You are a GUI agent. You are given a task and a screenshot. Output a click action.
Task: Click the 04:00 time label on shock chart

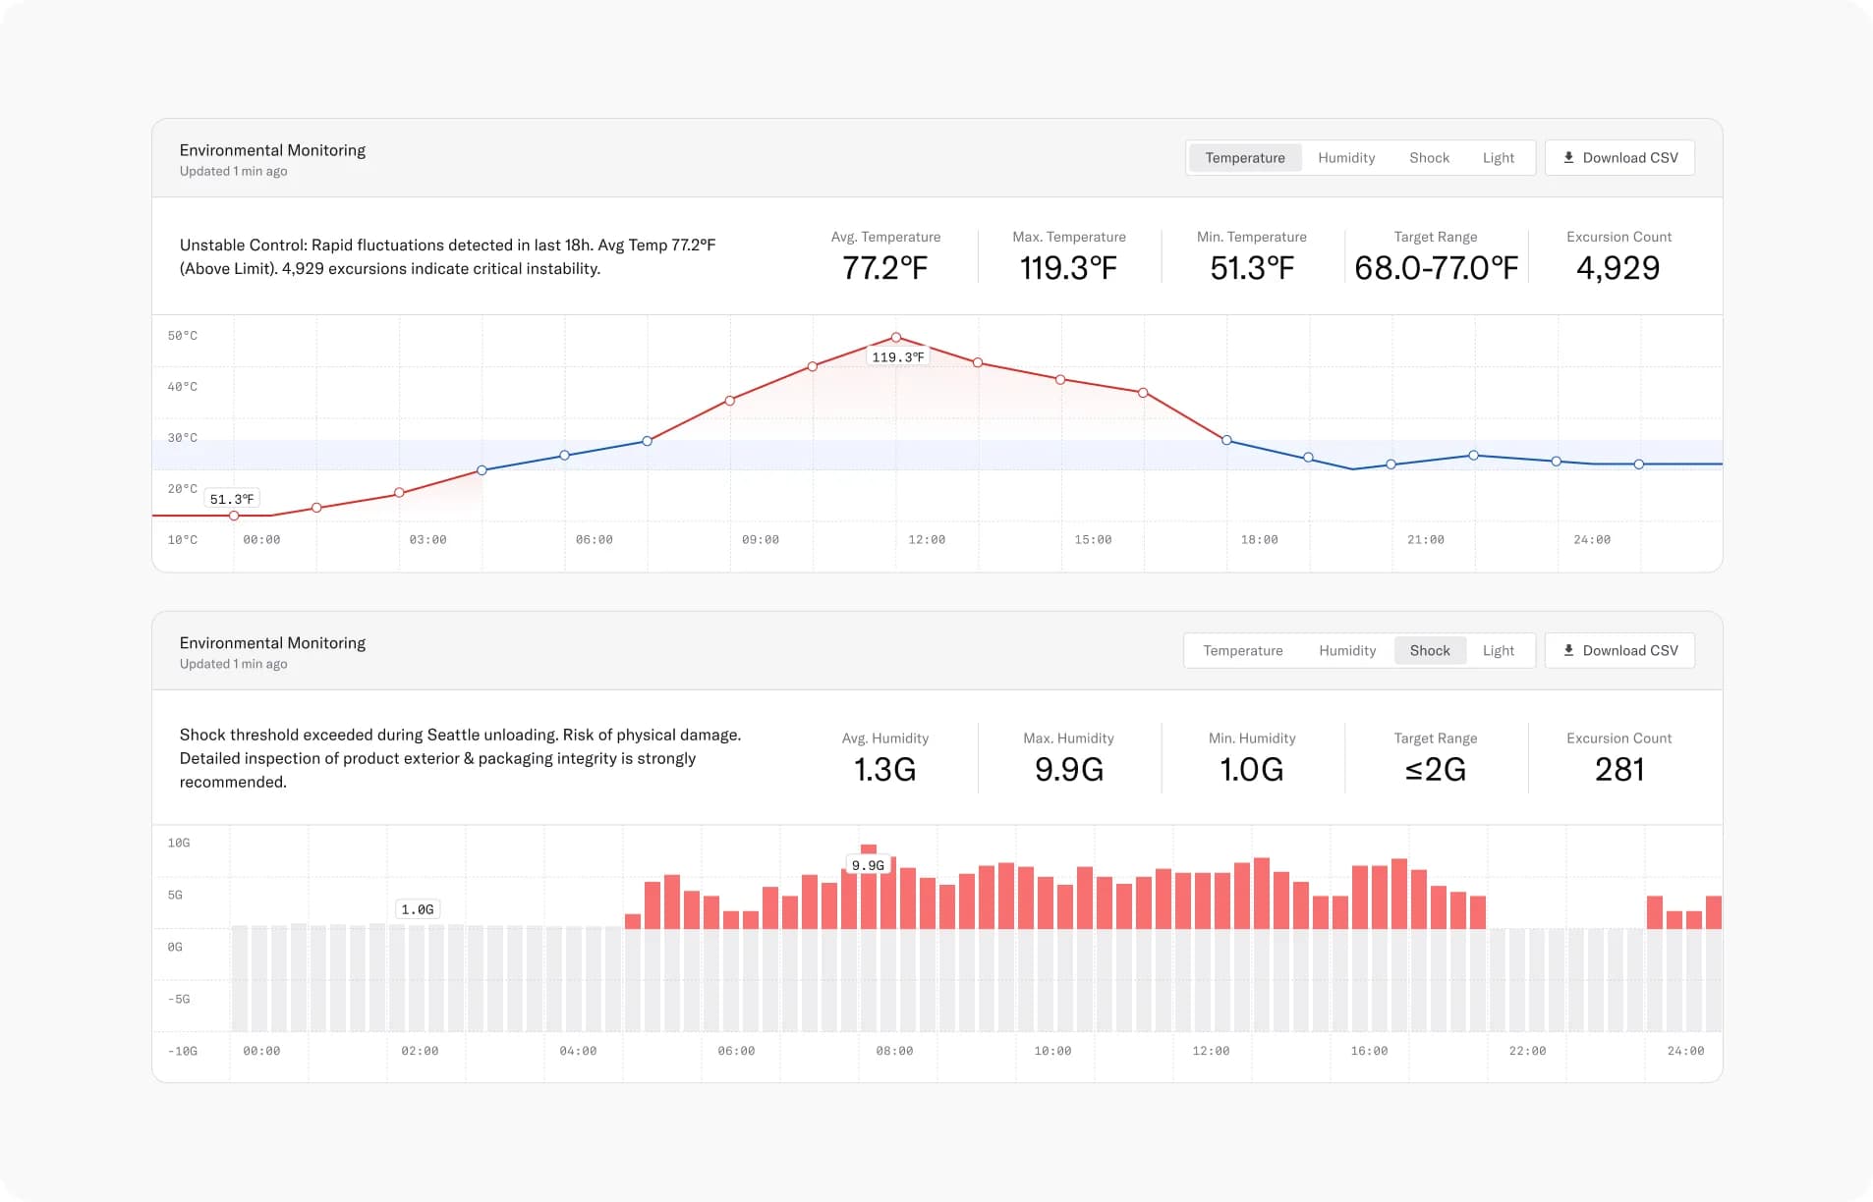tap(578, 1052)
